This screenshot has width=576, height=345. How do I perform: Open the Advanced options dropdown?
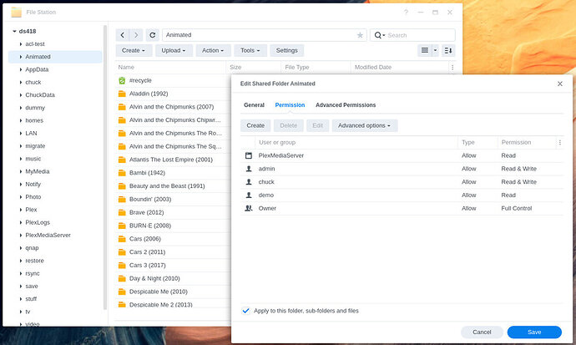coord(365,125)
